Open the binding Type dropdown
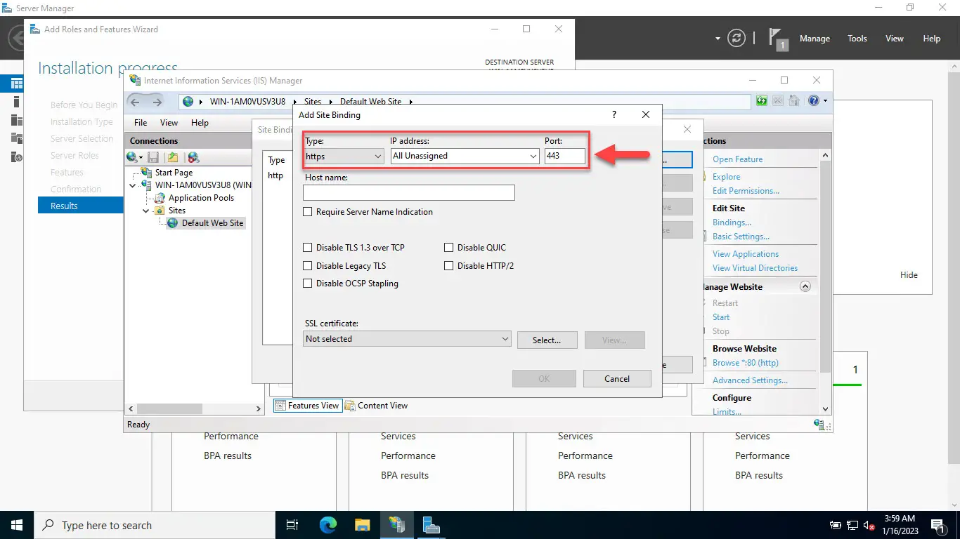The width and height of the screenshot is (960, 539). coord(344,157)
